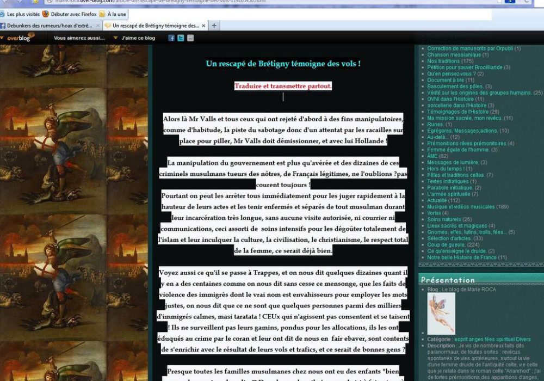Open the 'Basculement des pôles.' category
544x381 pixels.
455,87
